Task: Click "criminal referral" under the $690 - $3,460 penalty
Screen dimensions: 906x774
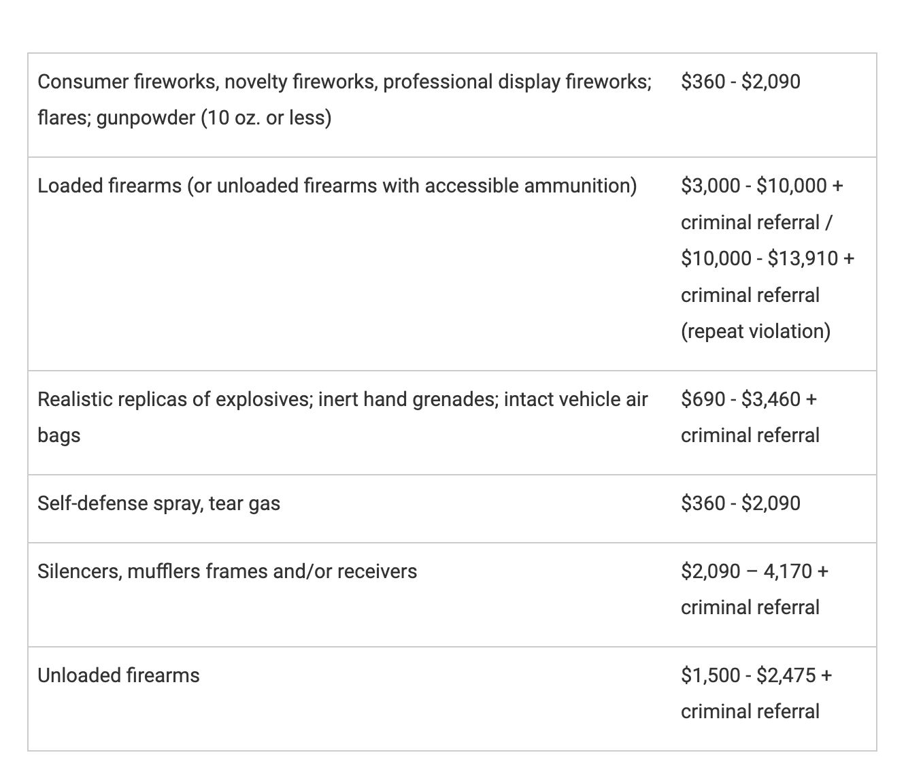Action: [x=750, y=435]
